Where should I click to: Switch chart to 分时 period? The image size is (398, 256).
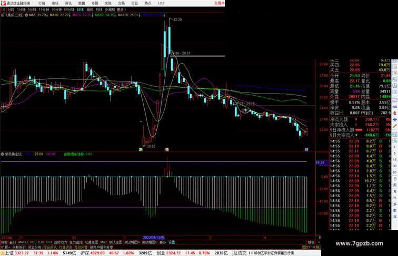pyautogui.click(x=11, y=9)
